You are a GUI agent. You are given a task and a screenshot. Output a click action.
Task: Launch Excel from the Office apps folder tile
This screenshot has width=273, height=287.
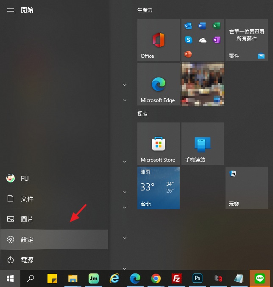pos(217,26)
